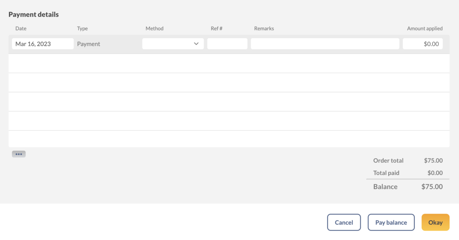Click the Amount applied column header
The image size is (459, 240).
(x=425, y=28)
